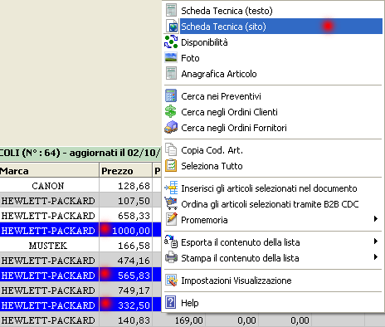385x327 pixels.
Task: Choose Ordina gli articoli selezionati tramite B2B CDC
Action: [273, 203]
